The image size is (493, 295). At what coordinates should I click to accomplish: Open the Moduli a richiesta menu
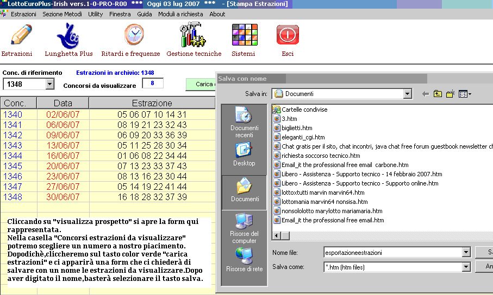180,14
